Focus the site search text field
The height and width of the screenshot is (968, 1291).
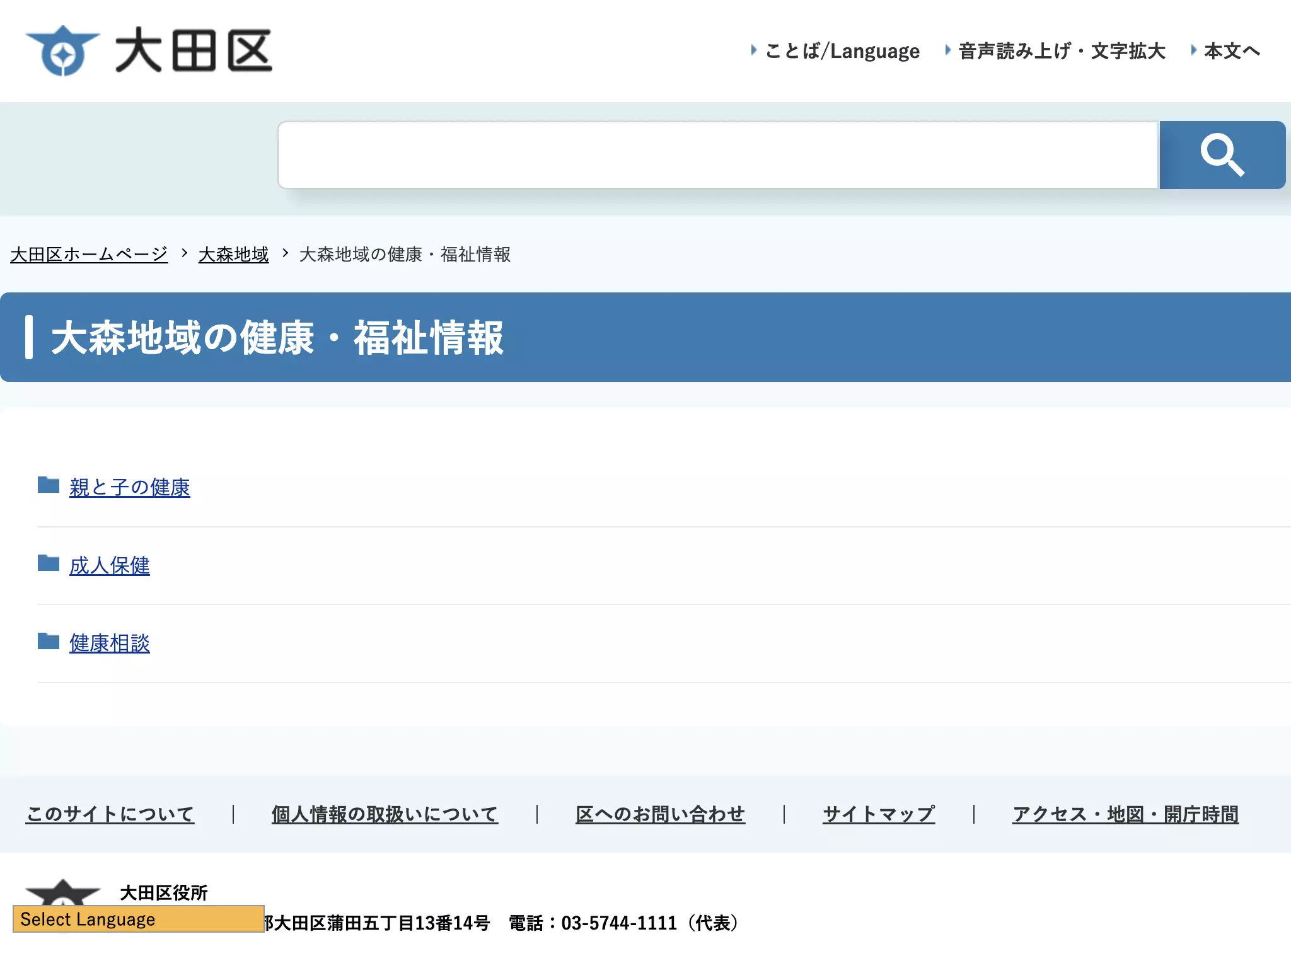click(x=718, y=155)
